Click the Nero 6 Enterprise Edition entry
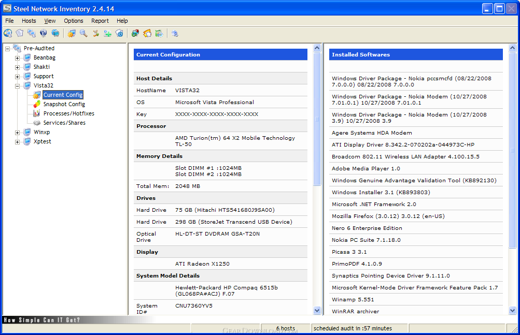The image size is (520, 335). (x=367, y=228)
